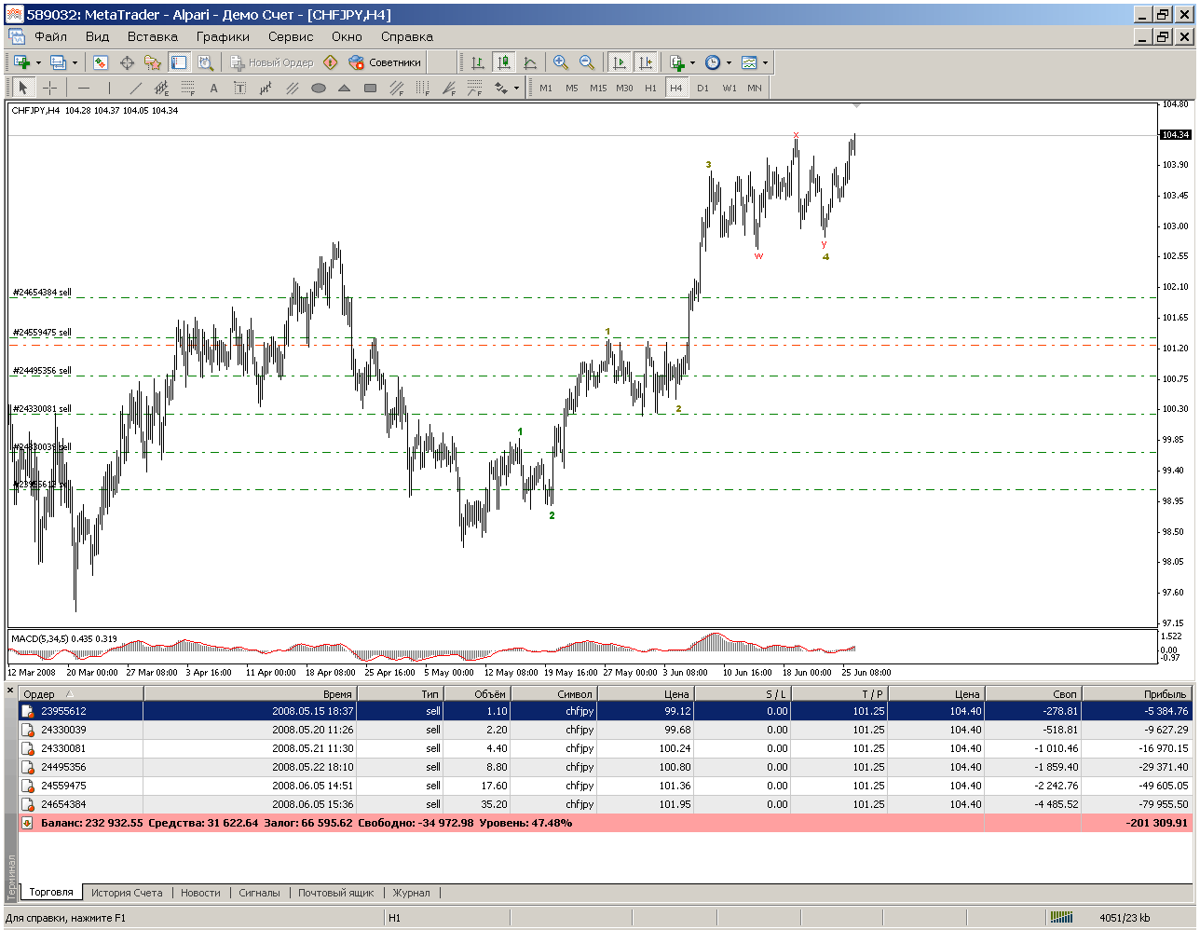Select the cursor arrow tool
This screenshot has width=1200, height=930.
point(23,88)
